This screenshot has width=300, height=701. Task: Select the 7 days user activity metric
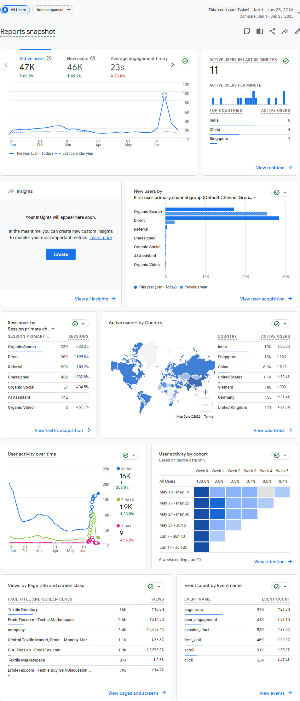click(x=125, y=507)
